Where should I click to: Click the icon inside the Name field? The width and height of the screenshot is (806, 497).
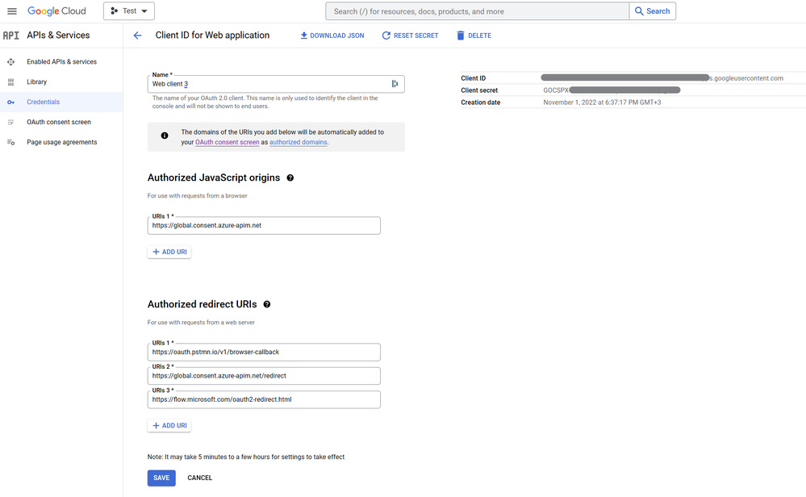click(395, 84)
